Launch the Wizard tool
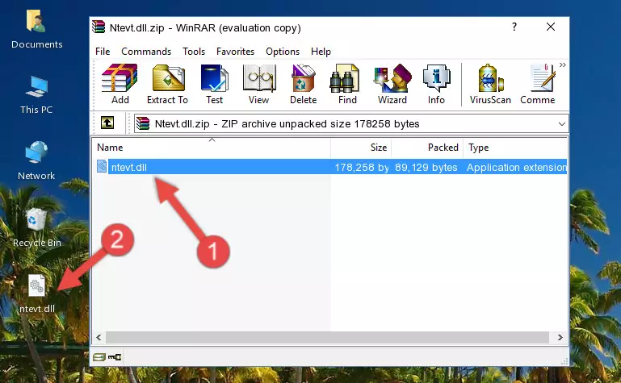The width and height of the screenshot is (621, 383). (x=392, y=84)
